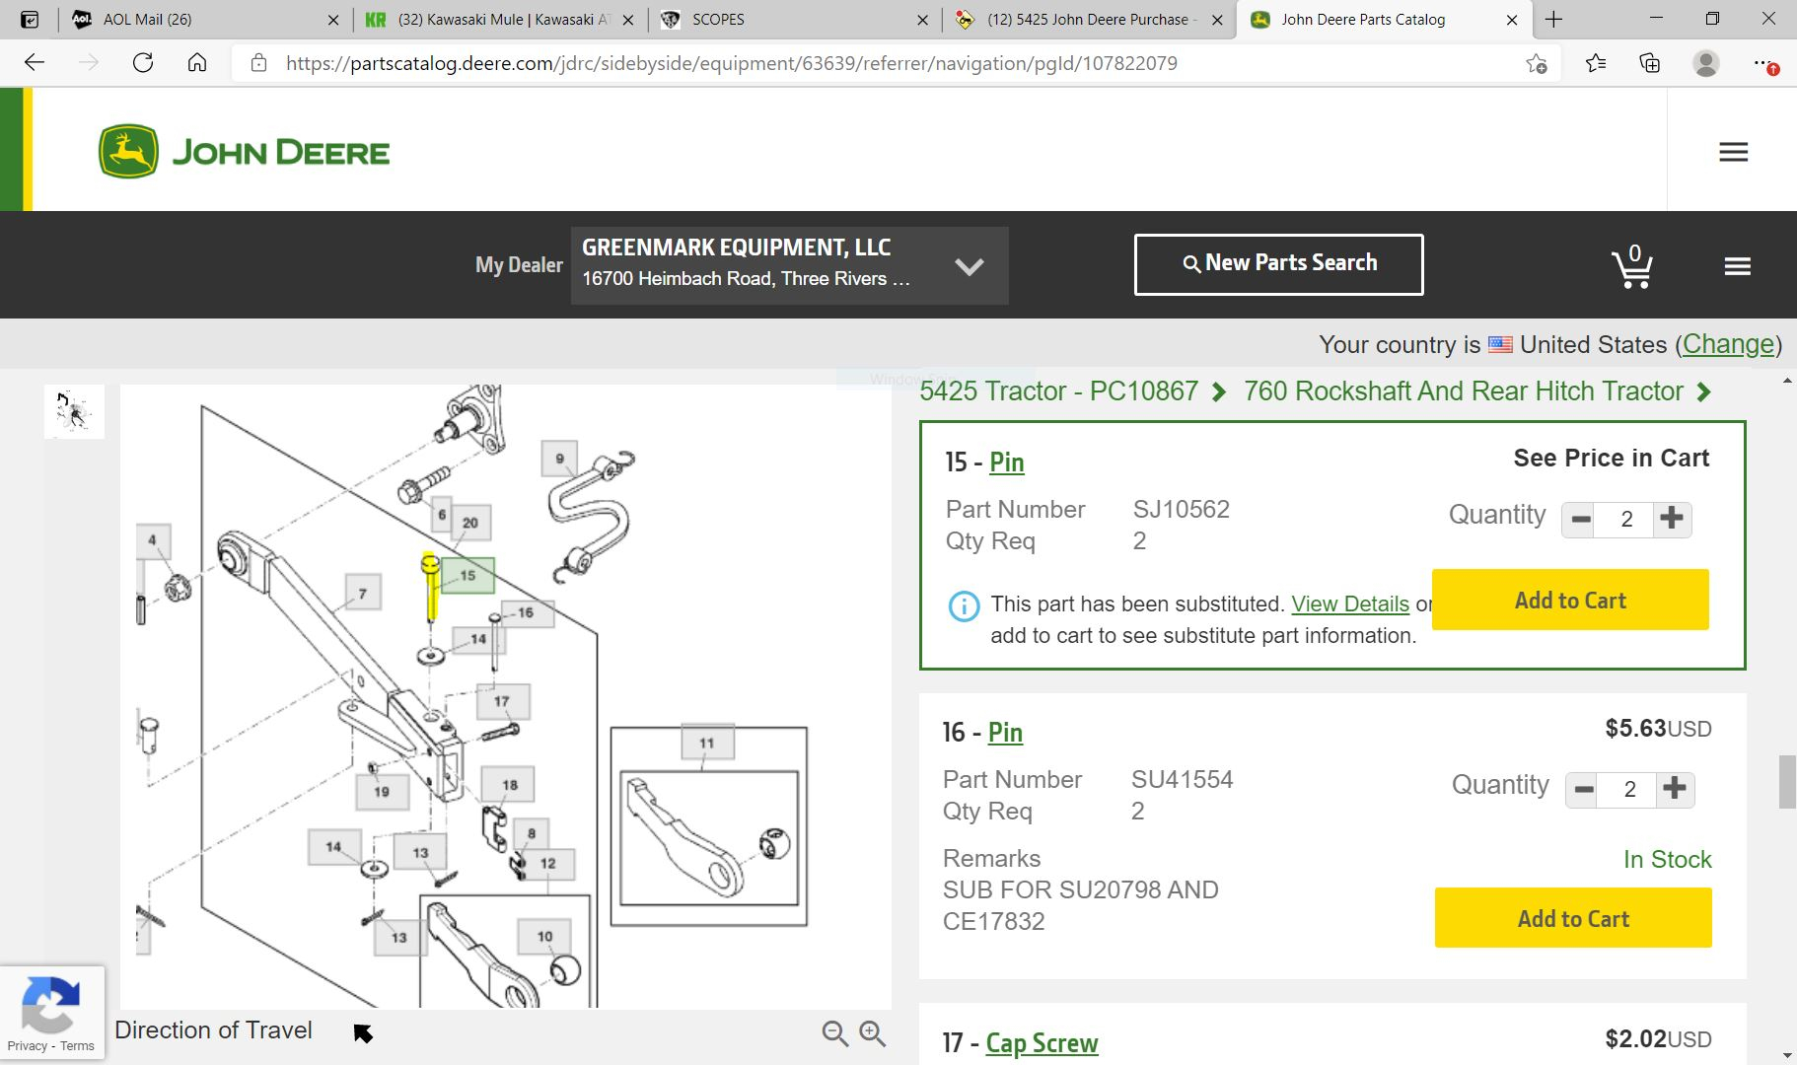1797x1065 pixels.
Task: Select callout 10 in the diagram
Action: pos(544,936)
